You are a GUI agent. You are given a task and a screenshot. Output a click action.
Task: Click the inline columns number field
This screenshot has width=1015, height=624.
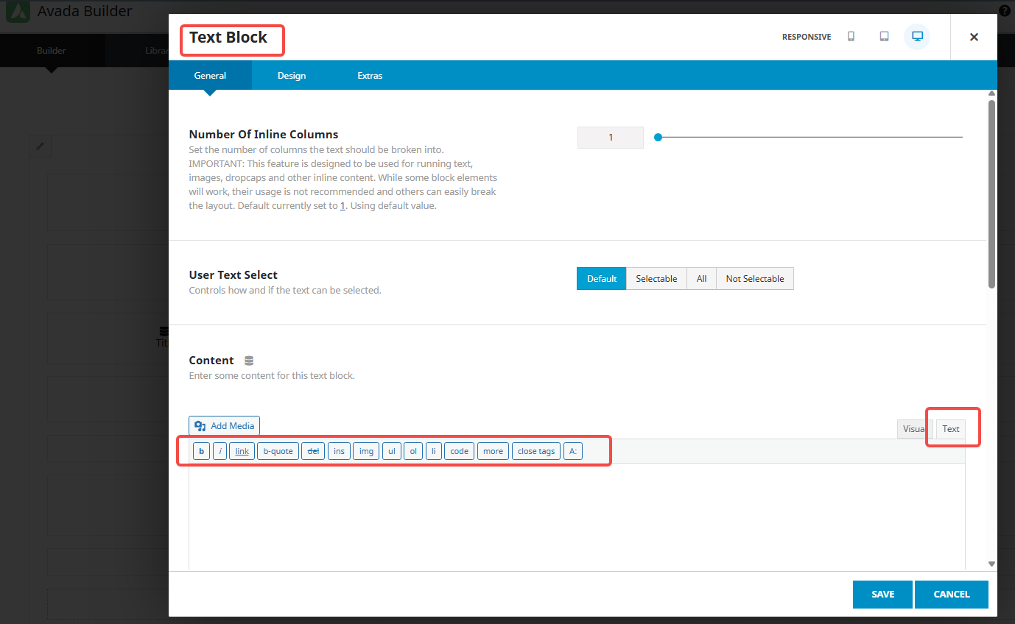(x=610, y=138)
